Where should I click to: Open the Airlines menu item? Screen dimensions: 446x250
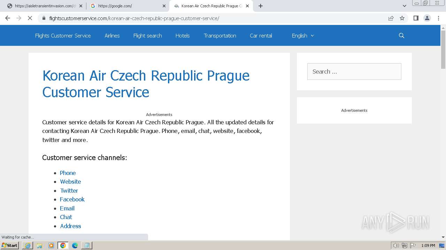click(112, 35)
